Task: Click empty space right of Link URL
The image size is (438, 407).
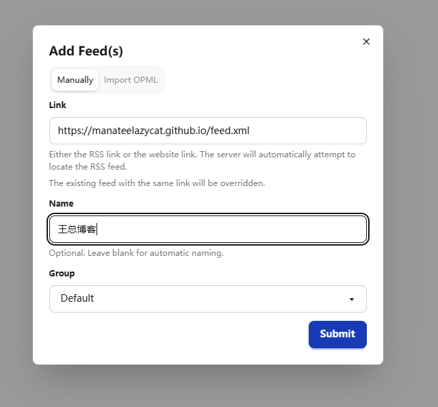Action: 307,131
